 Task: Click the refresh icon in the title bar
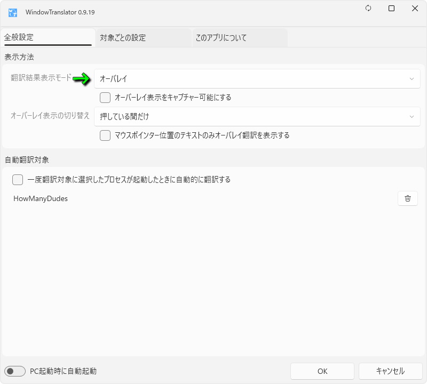368,9
